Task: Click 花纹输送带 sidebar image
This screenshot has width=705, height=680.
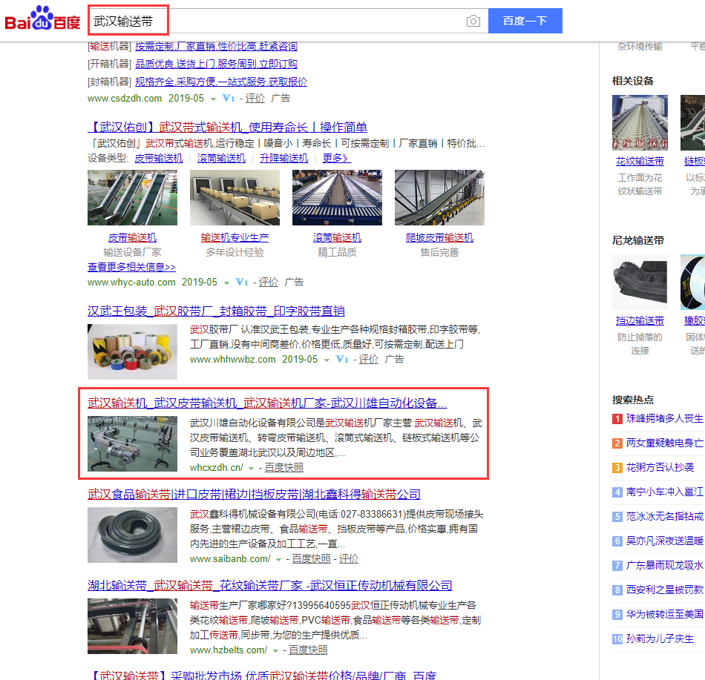Action: (x=640, y=122)
